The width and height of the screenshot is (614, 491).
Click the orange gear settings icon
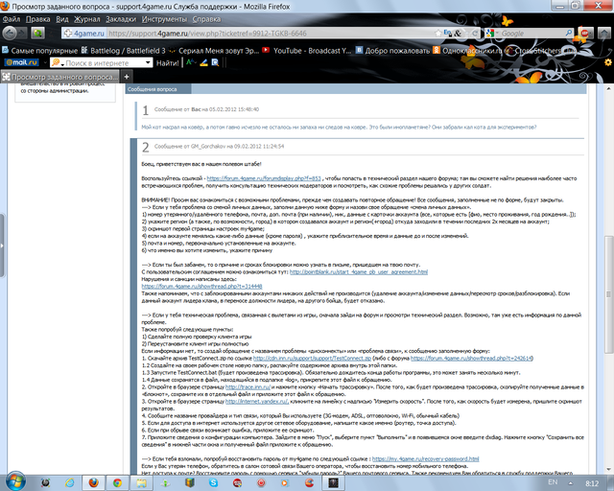pos(608,62)
